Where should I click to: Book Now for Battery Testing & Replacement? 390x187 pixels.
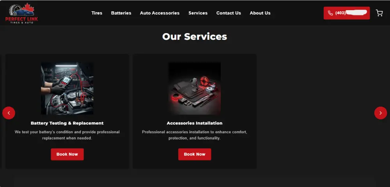(x=67, y=154)
